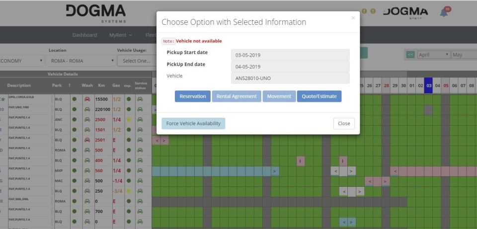The image size is (477, 229).
Task: Select day 05 in the calendar header
Action: tap(446, 86)
